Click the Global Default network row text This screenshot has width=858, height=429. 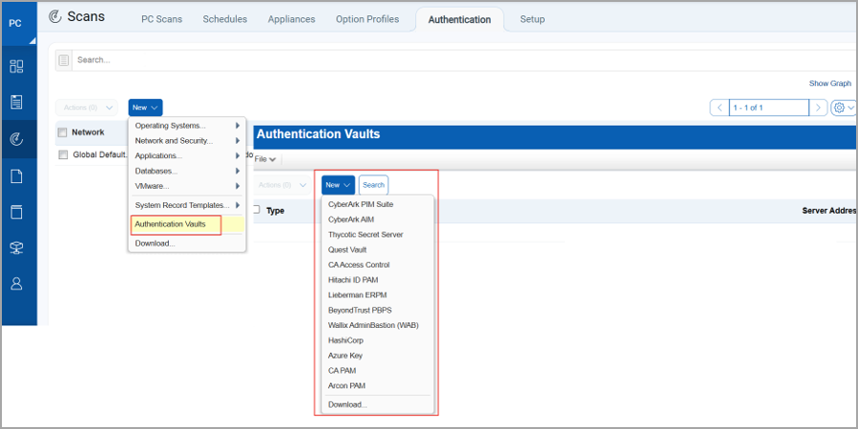(100, 154)
